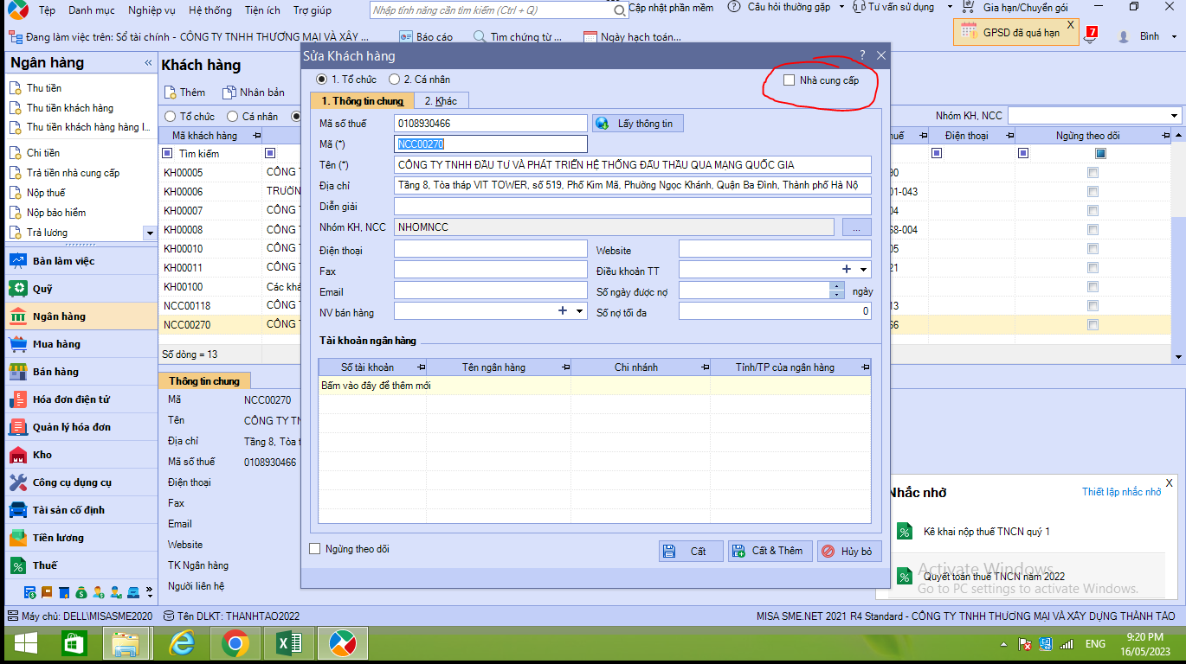The image size is (1186, 664).
Task: Select the 2. Cá nhân radio in dialog
Action: [x=395, y=80]
